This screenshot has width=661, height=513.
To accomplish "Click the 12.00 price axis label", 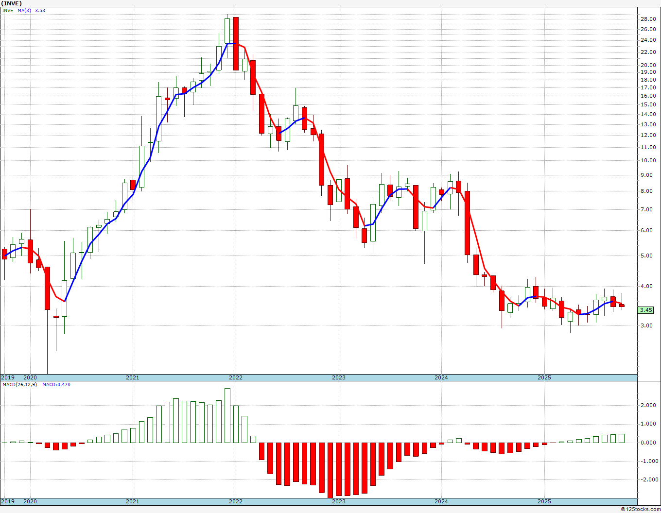I will pyautogui.click(x=648, y=135).
